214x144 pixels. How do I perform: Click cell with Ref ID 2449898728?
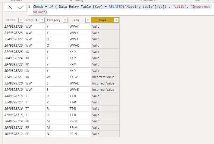click(x=13, y=33)
